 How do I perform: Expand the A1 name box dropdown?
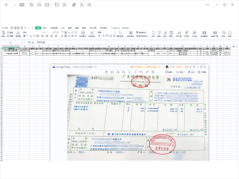pyautogui.click(x=21, y=42)
